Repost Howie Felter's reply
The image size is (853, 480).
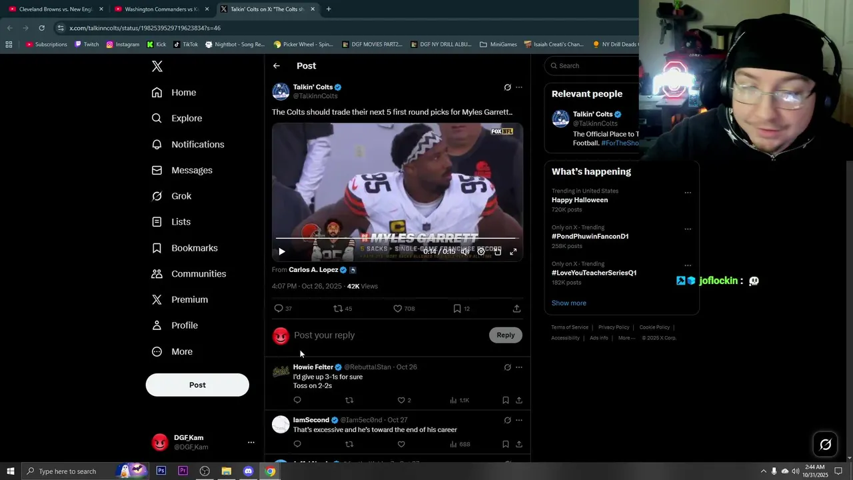[x=349, y=400]
